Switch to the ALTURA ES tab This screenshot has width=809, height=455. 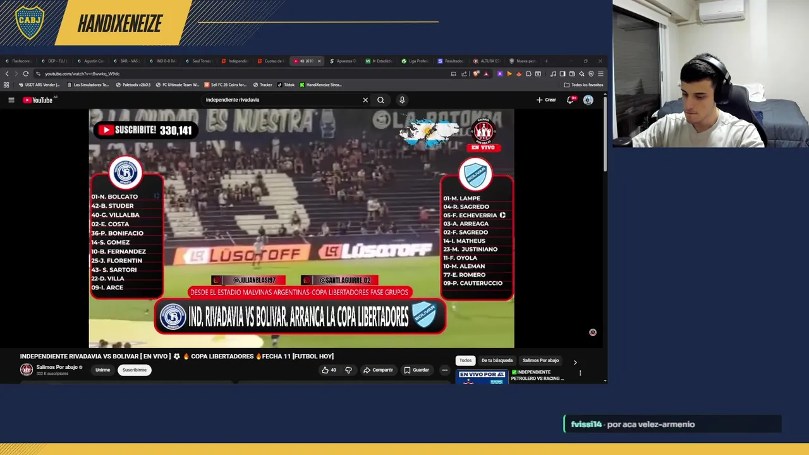(x=487, y=61)
